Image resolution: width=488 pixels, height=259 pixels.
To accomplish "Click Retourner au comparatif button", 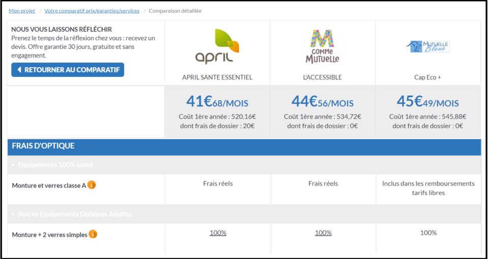I will [x=68, y=70].
